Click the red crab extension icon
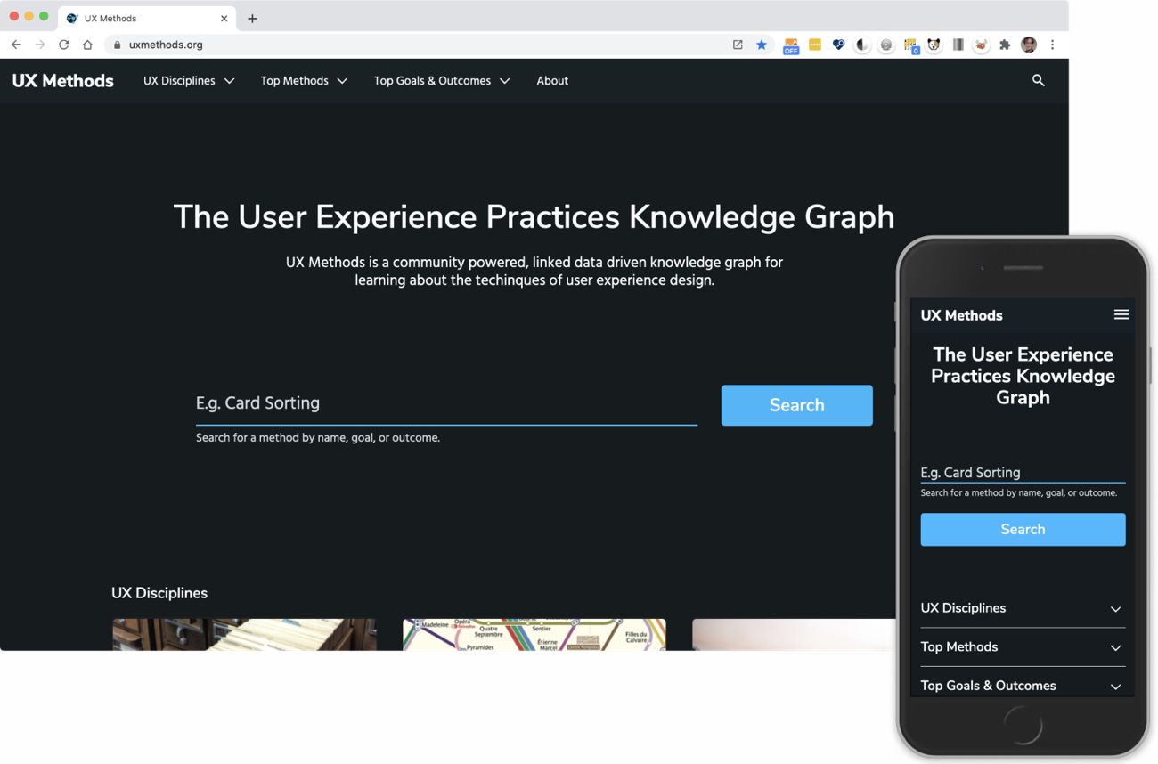 (x=981, y=45)
